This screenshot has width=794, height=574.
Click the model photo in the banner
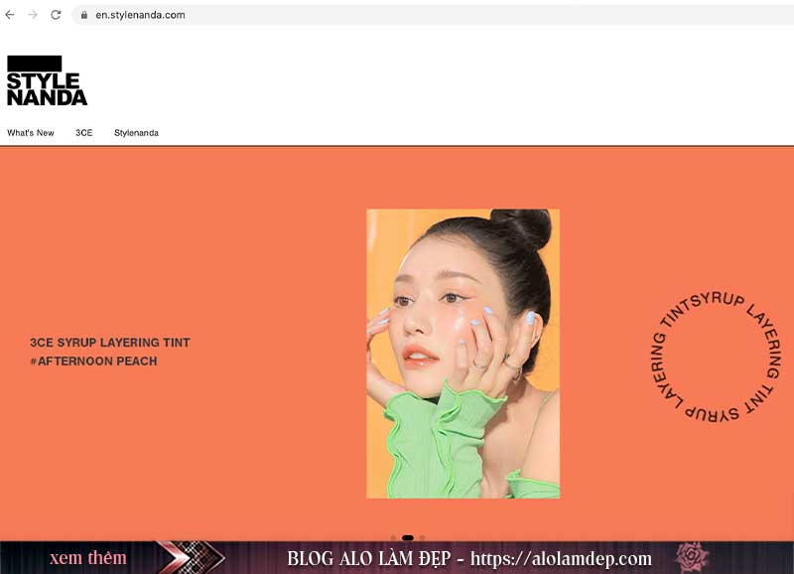click(x=463, y=353)
